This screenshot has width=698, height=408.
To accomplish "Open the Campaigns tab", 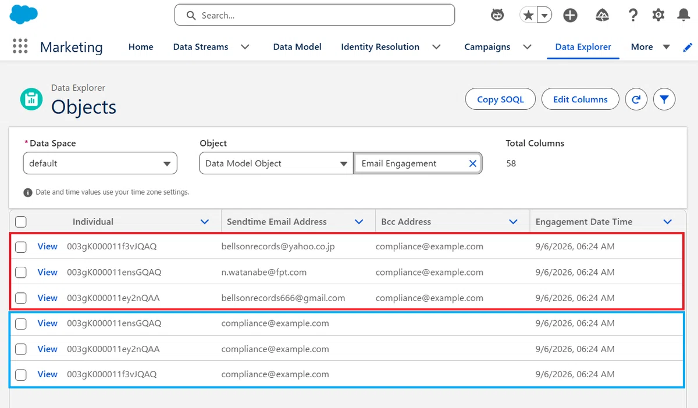I will (x=487, y=47).
